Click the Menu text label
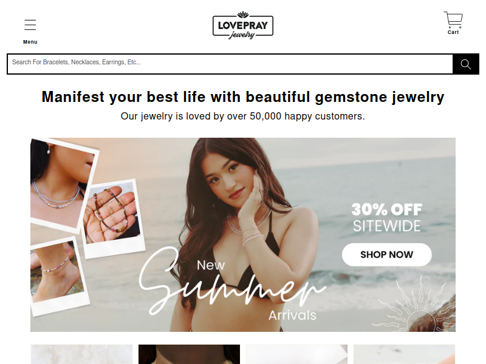This screenshot has height=364, width=486. (30, 42)
